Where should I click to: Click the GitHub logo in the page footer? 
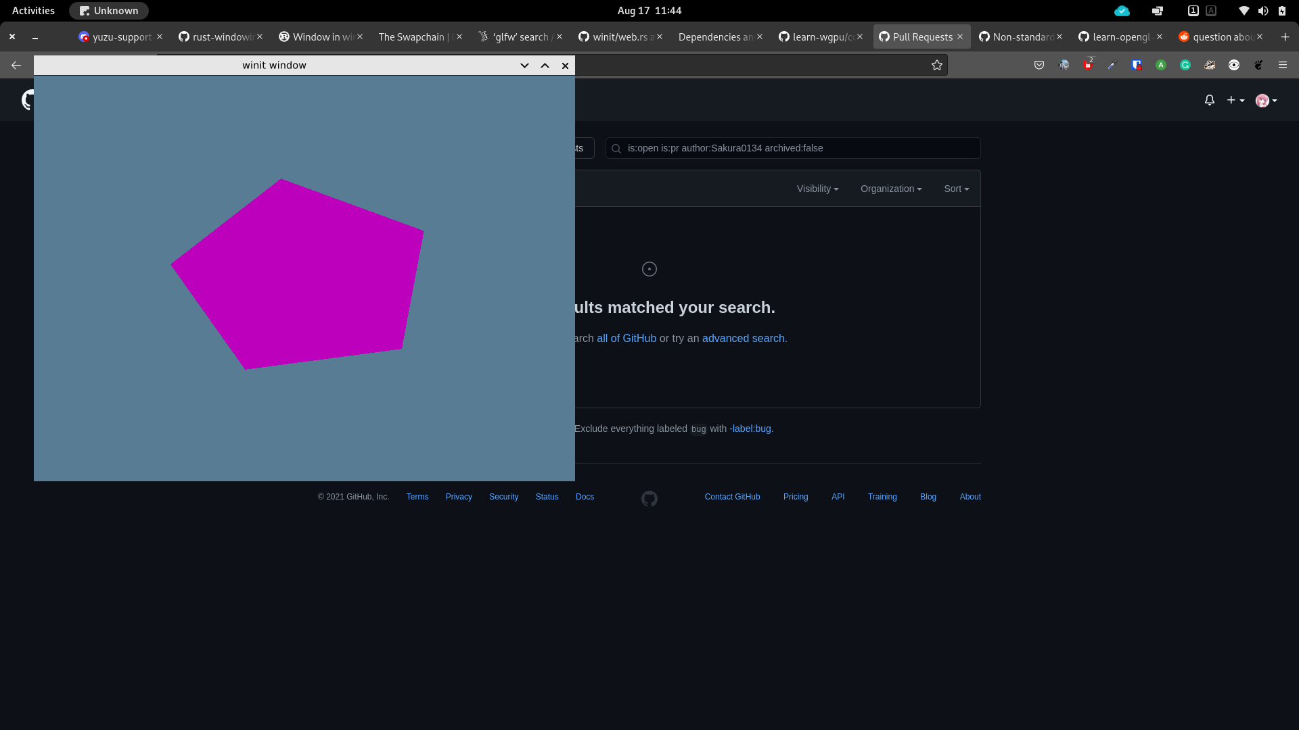click(x=649, y=498)
